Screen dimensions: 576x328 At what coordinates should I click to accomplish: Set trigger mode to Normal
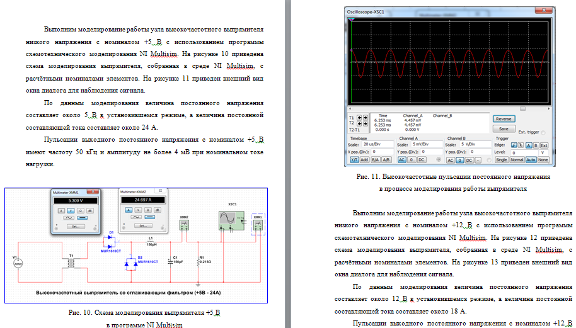pyautogui.click(x=517, y=160)
